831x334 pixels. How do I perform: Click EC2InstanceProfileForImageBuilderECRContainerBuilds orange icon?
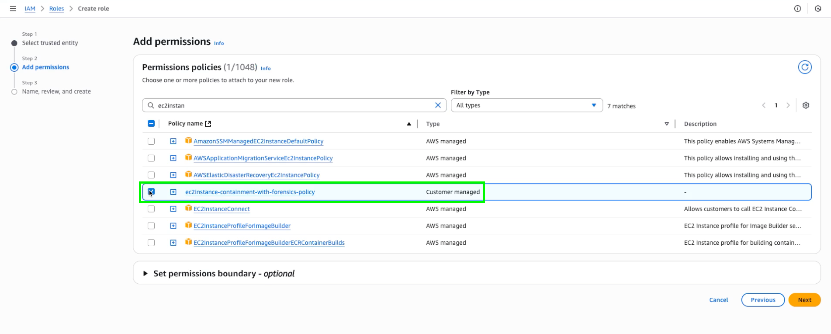click(188, 242)
